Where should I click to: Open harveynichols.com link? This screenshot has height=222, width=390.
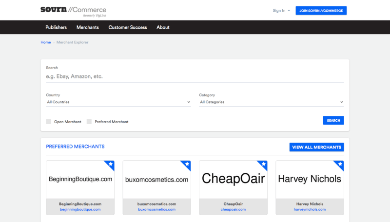pos(310,209)
